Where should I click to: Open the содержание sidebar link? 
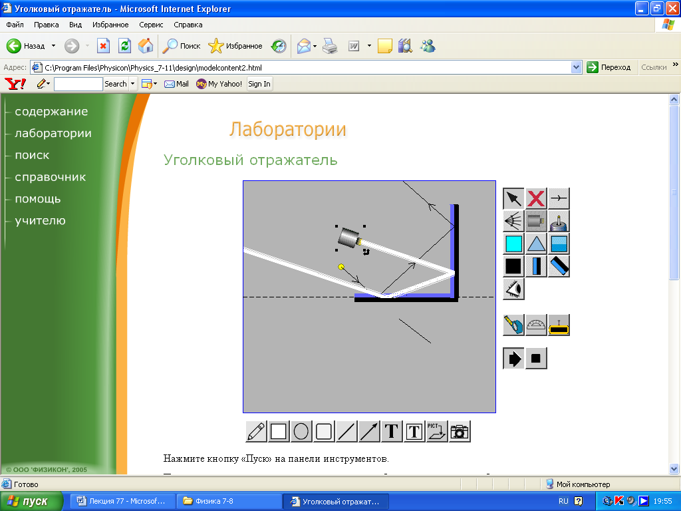[51, 112]
